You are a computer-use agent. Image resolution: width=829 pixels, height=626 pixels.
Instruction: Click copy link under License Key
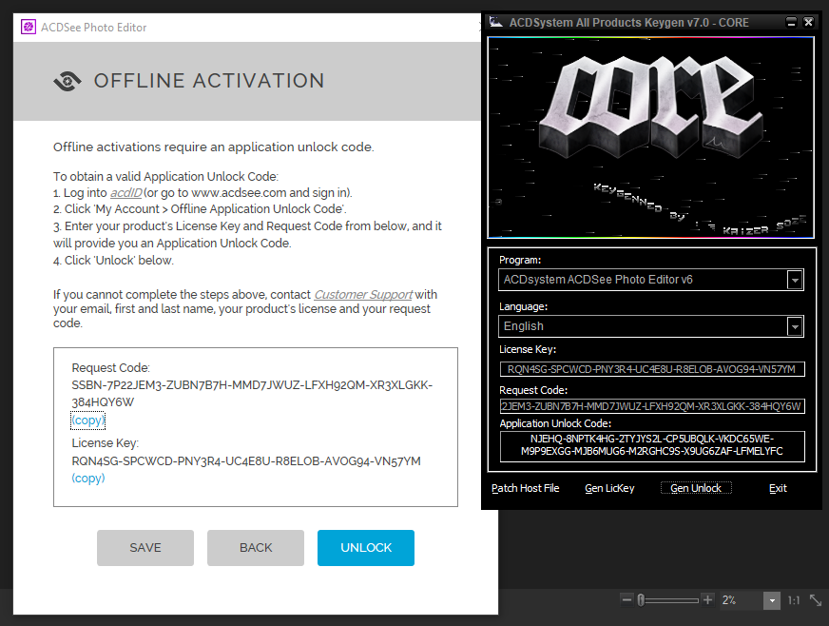click(x=87, y=479)
